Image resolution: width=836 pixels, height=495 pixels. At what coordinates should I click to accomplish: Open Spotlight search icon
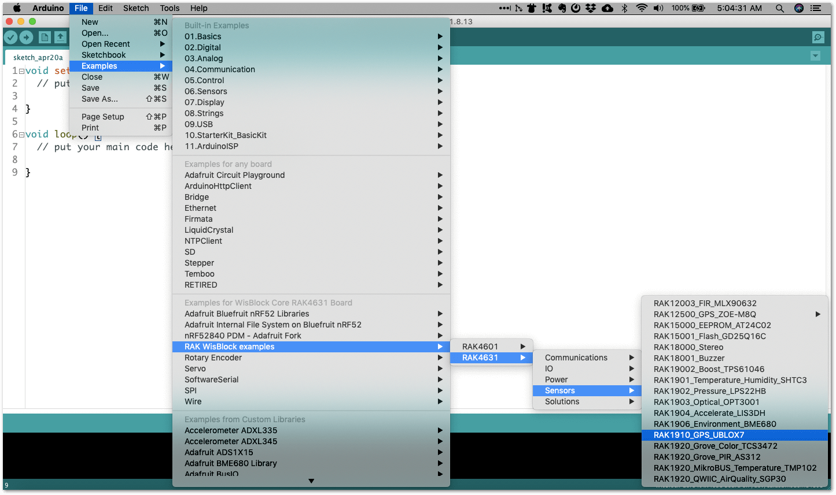[780, 8]
